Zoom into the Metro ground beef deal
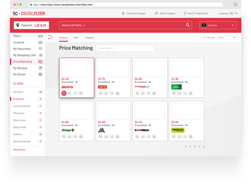 point(64,93)
